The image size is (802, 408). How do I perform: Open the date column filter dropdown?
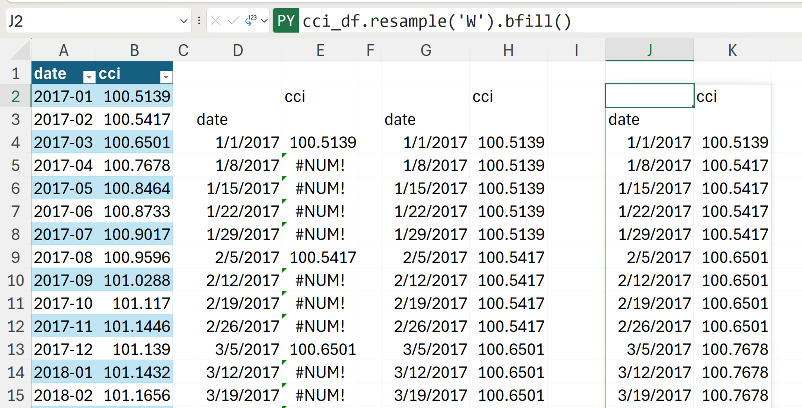point(89,77)
